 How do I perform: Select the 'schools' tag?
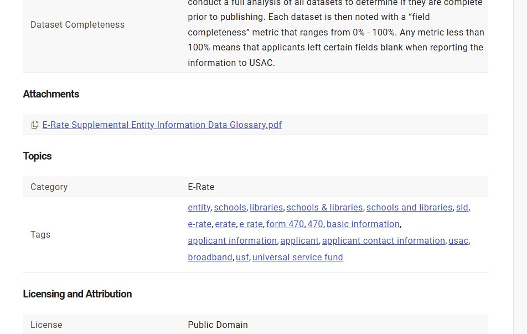tap(230, 207)
